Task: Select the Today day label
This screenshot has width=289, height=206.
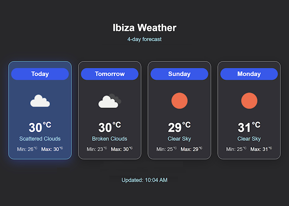Action: click(x=40, y=74)
